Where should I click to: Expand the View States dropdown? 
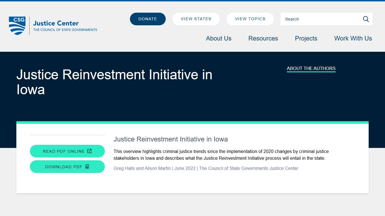click(196, 19)
